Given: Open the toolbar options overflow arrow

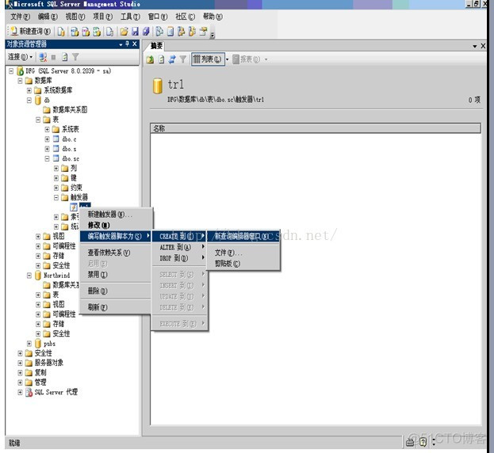Looking at the screenshot, I should pos(213,35).
